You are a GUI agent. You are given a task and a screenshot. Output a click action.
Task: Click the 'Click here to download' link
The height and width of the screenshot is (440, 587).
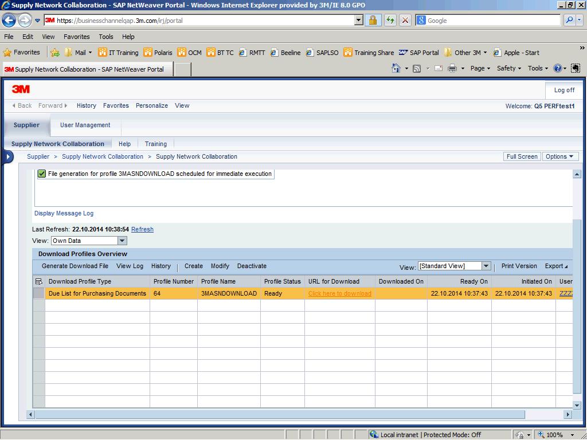(339, 293)
